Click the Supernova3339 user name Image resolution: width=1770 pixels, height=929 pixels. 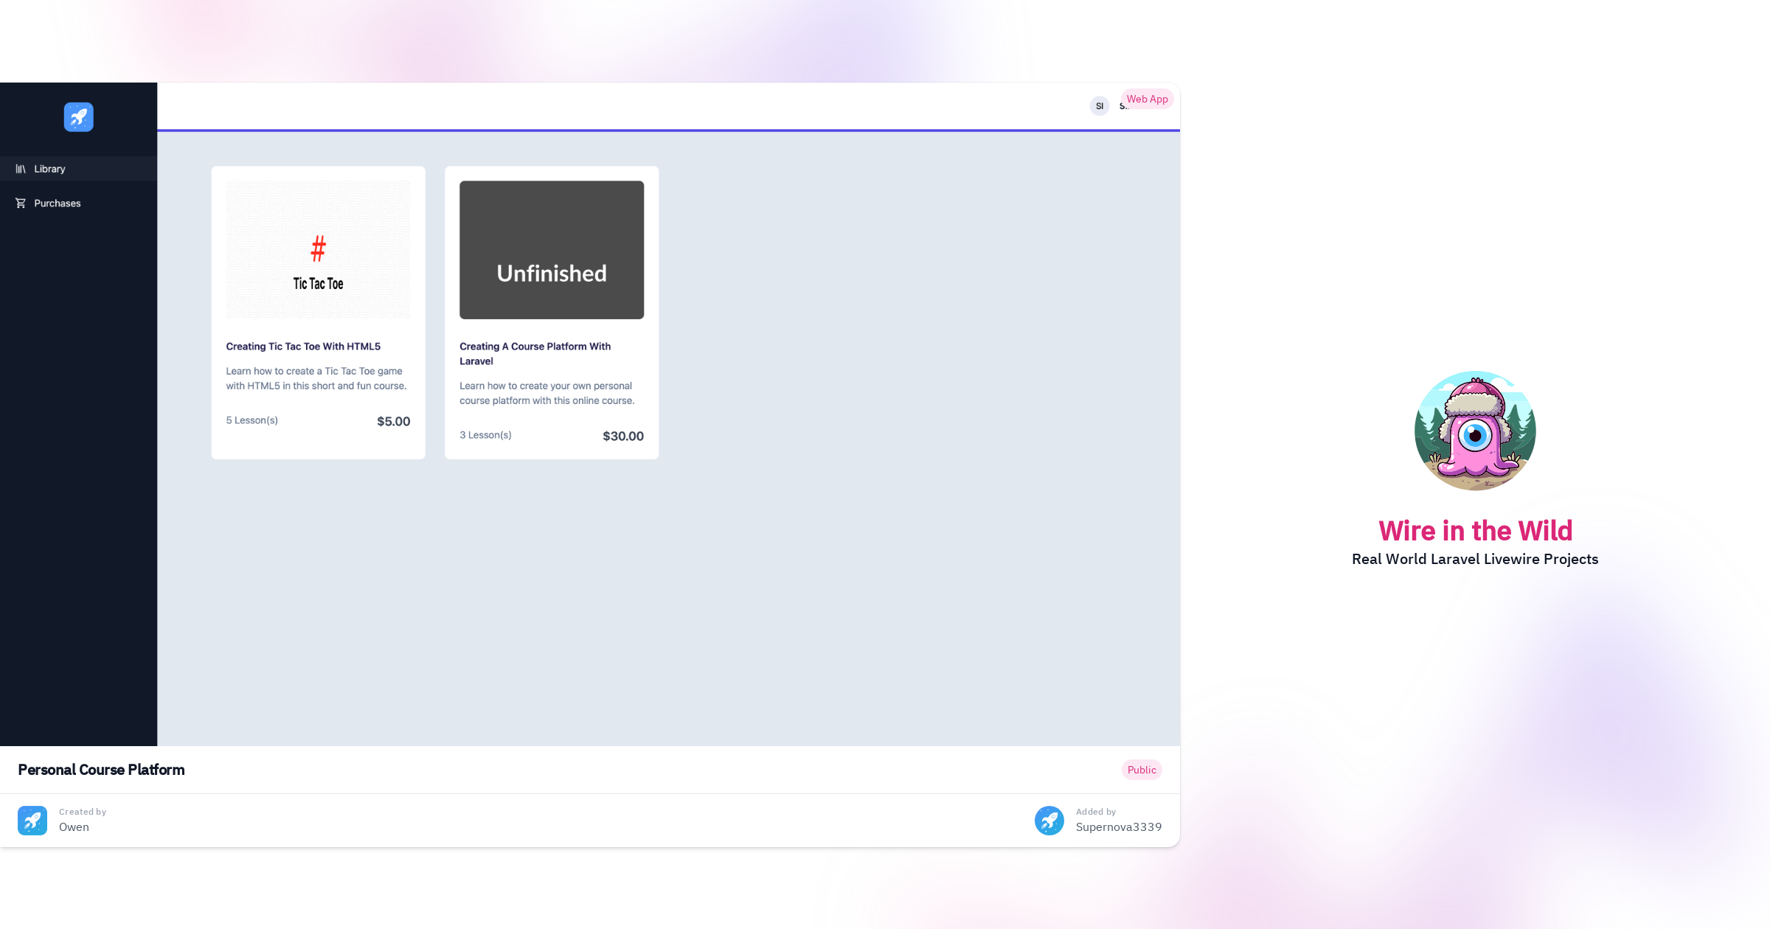pyautogui.click(x=1119, y=827)
